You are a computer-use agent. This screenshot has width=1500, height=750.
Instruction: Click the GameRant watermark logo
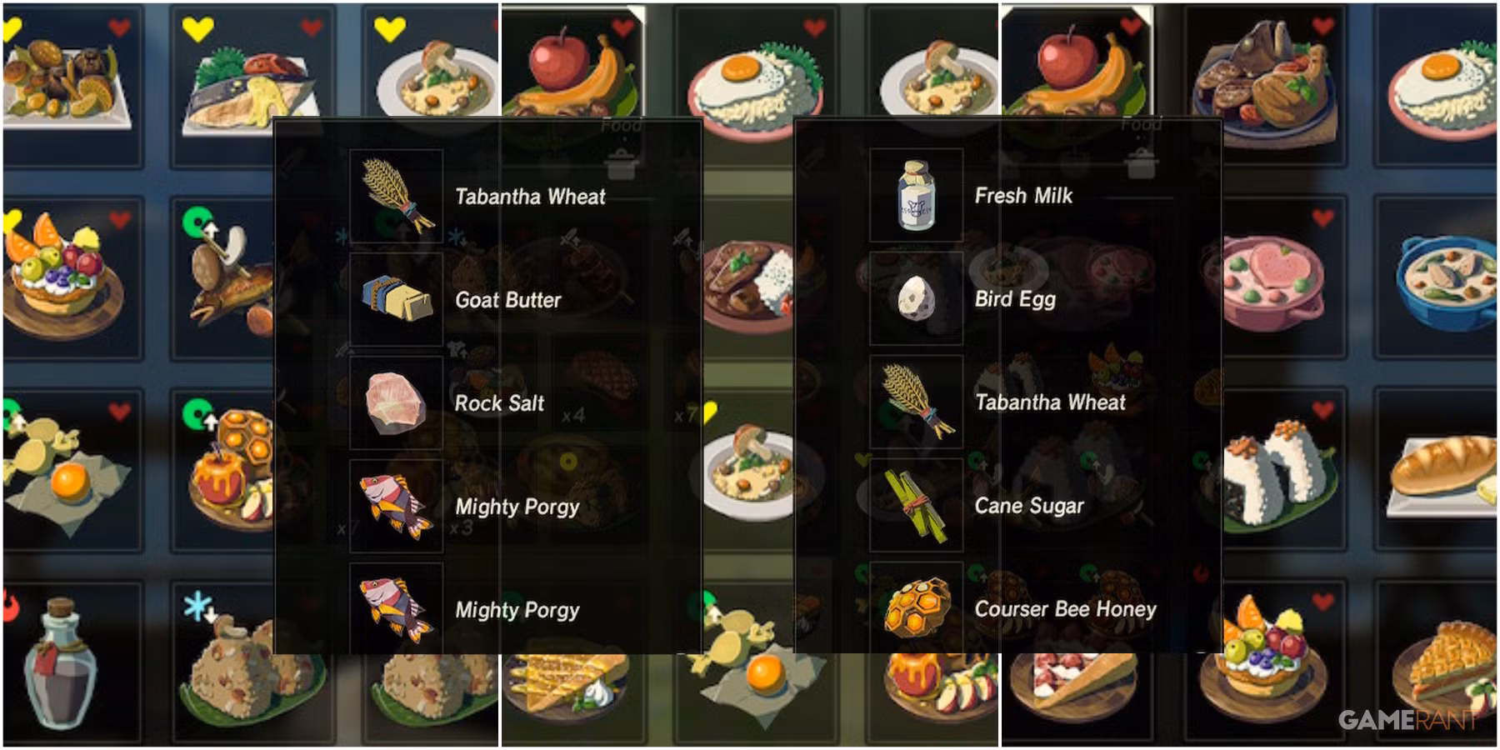click(x=1407, y=719)
